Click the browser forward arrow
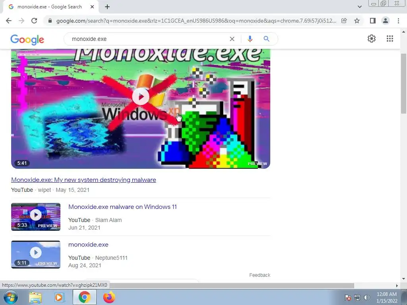This screenshot has height=305, width=407. [x=21, y=21]
